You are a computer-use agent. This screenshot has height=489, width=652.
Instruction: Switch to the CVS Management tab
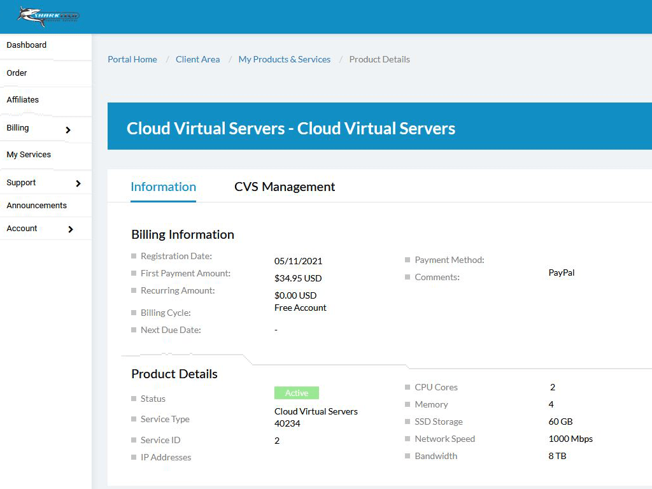pyautogui.click(x=285, y=187)
